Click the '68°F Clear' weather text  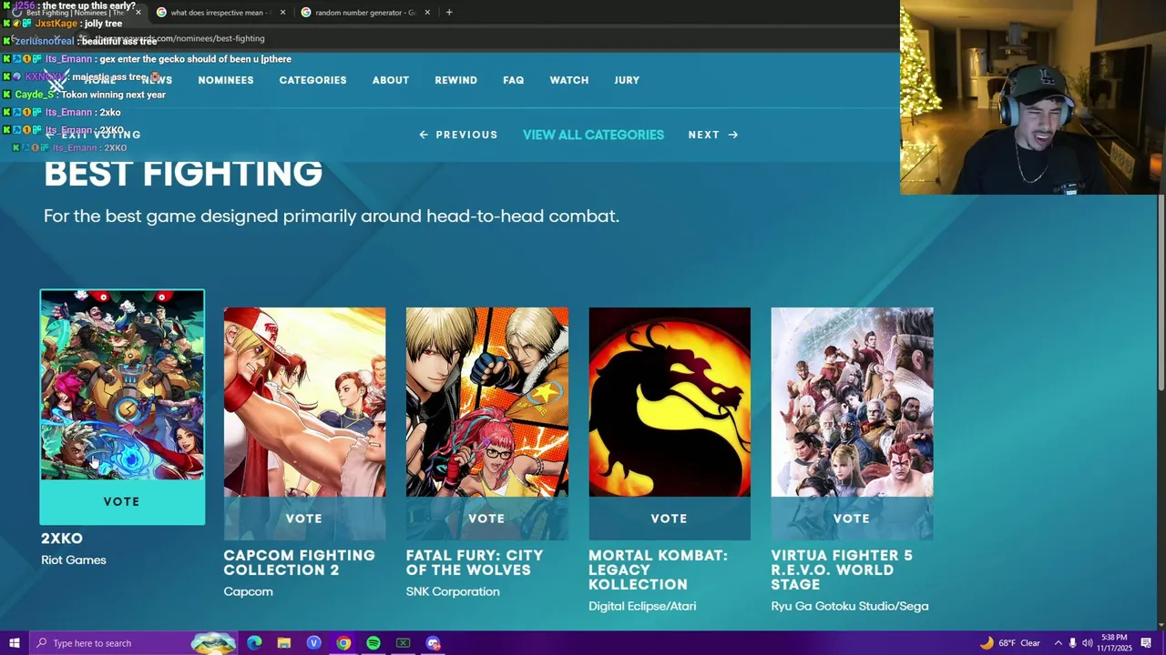(1018, 643)
